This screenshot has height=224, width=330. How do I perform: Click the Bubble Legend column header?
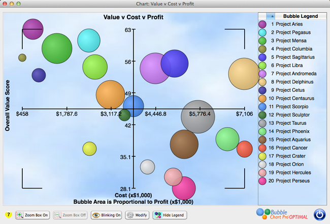point(300,16)
